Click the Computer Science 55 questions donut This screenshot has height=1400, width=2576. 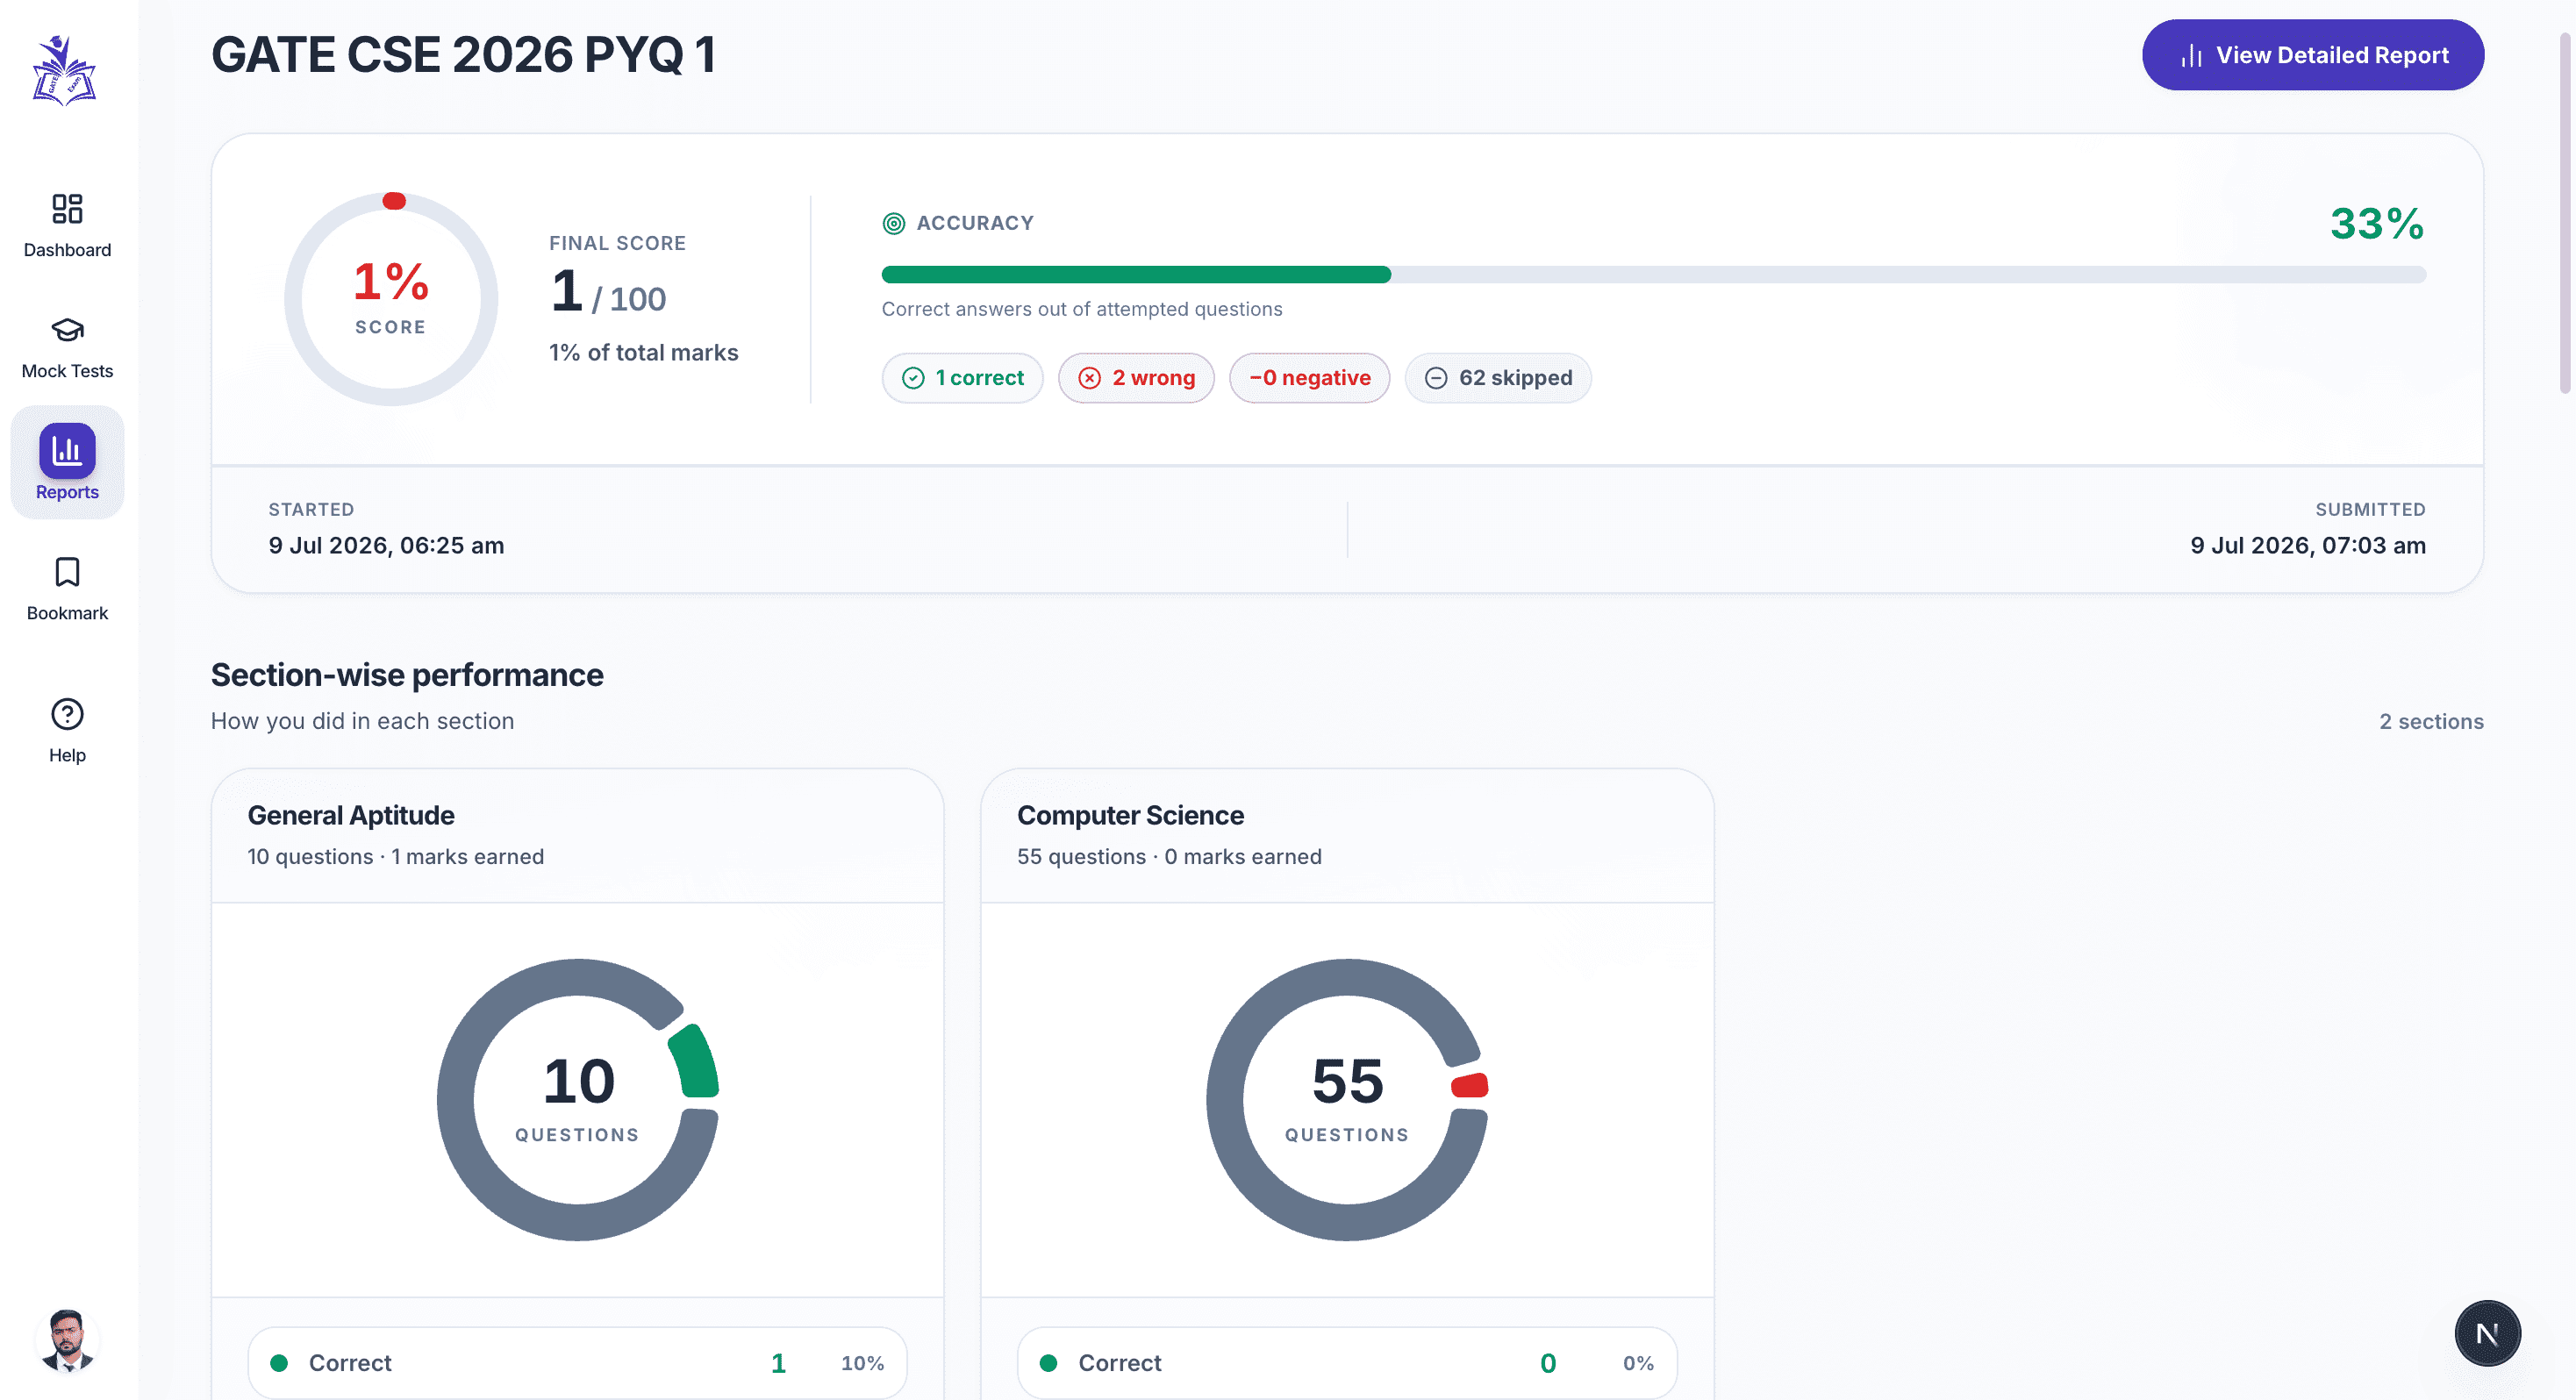click(x=1347, y=1100)
